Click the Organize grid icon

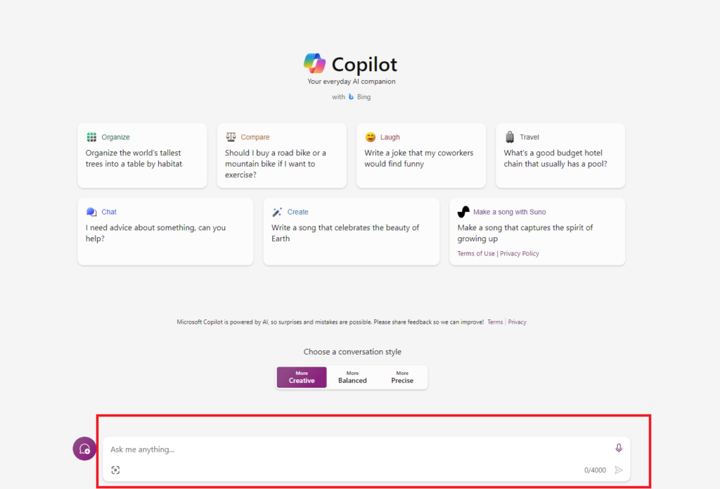[91, 137]
